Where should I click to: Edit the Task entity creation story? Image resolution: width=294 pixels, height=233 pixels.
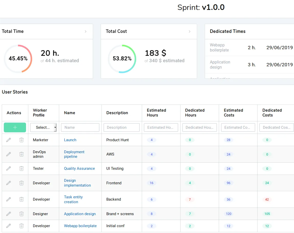pyautogui.click(x=8, y=199)
